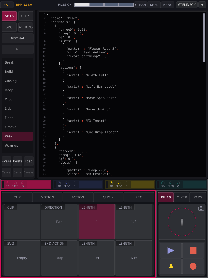Viewport: 208px width, 278px height.
Task: Open the CHMIX tab
Action: point(108,197)
